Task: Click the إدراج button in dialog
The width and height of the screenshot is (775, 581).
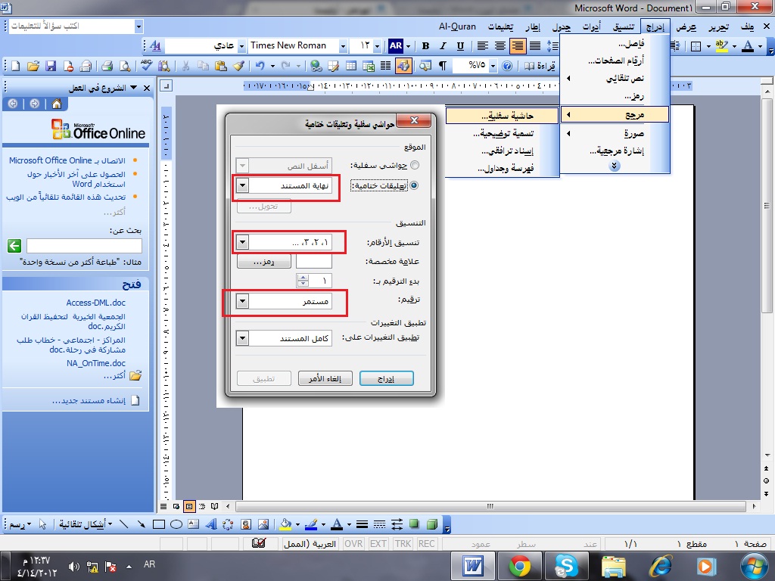Action: click(x=387, y=378)
